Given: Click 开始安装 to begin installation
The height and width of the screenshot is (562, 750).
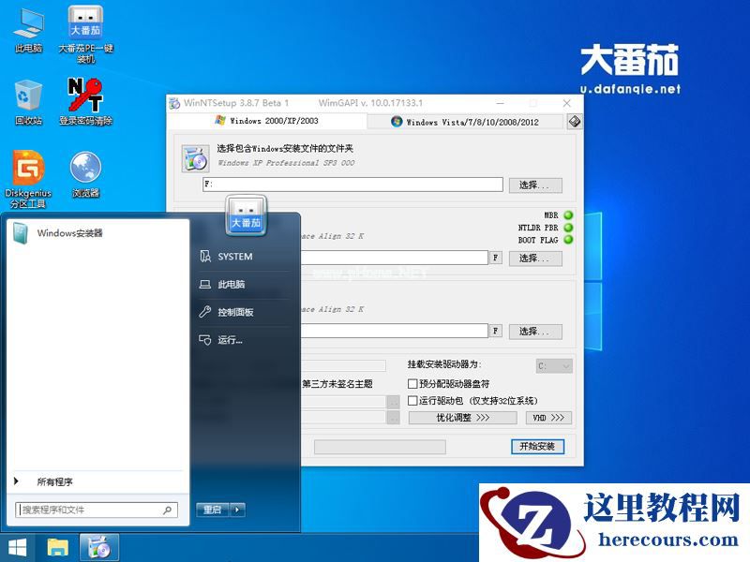Looking at the screenshot, I should click(x=539, y=447).
